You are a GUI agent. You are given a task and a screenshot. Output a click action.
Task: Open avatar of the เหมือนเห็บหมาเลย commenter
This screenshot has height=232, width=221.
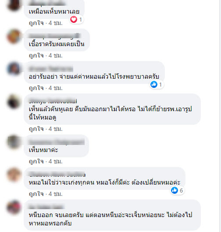point(14,4)
